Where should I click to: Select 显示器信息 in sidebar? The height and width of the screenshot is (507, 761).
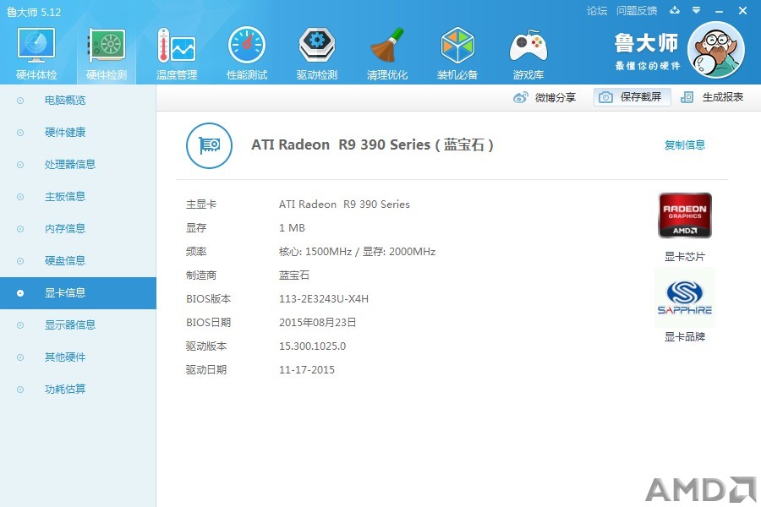coord(78,324)
